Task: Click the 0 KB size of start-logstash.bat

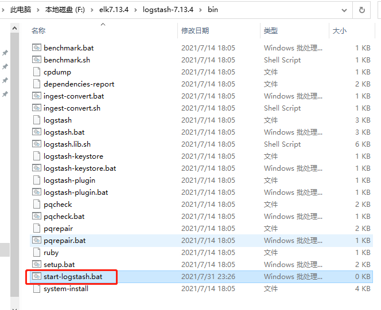Action: click(x=363, y=277)
